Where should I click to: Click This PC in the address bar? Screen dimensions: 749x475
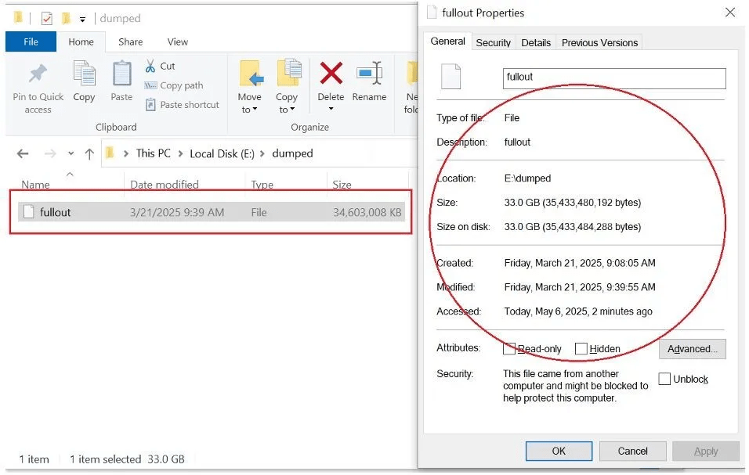[153, 153]
